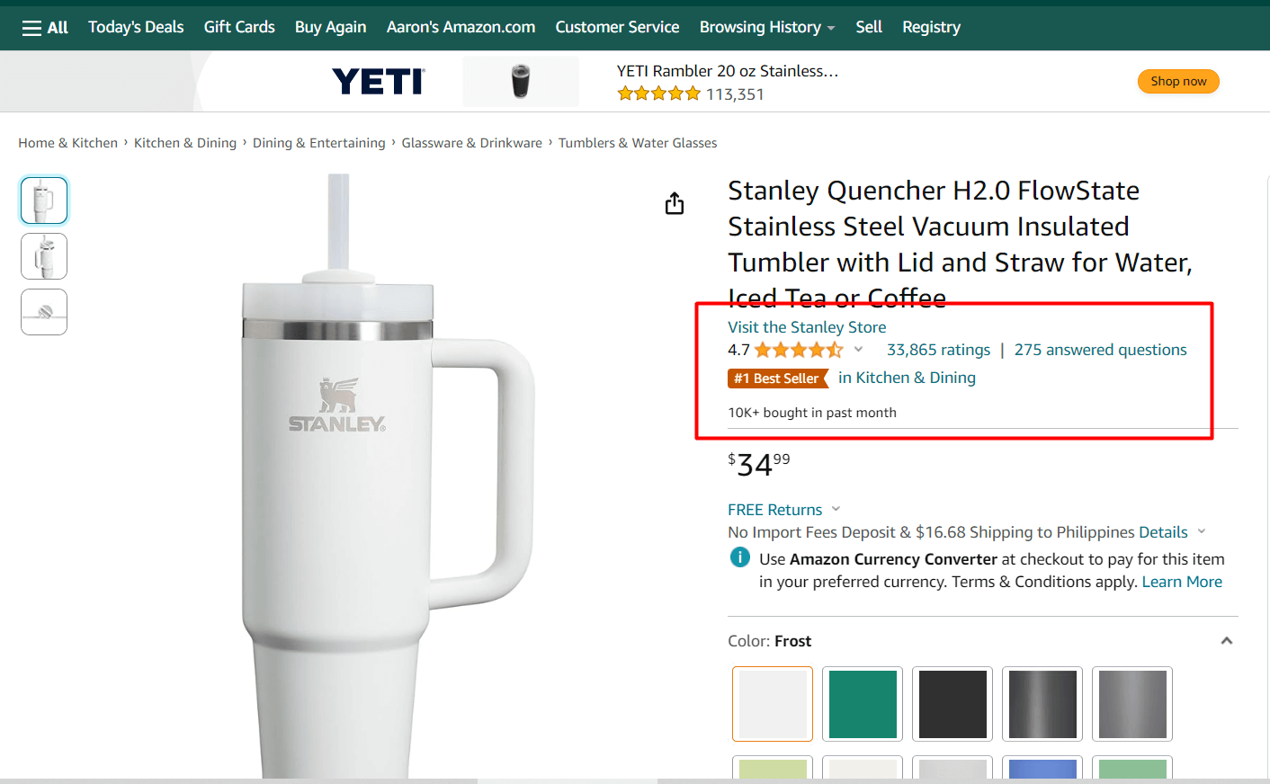Click the product star rating icons

click(x=798, y=350)
